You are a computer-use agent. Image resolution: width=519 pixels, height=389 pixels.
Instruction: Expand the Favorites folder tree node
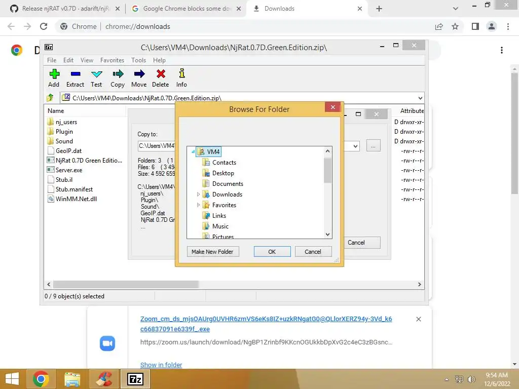pos(198,205)
